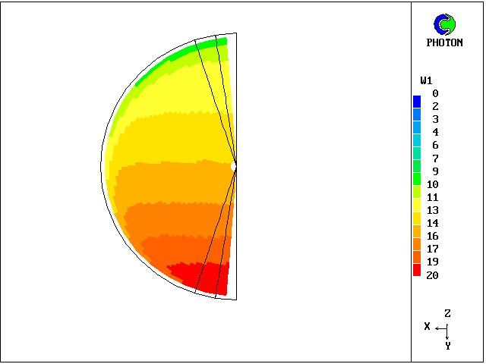The width and height of the screenshot is (486, 364).
Task: Click the dark orange contour band
Action: tap(175, 249)
